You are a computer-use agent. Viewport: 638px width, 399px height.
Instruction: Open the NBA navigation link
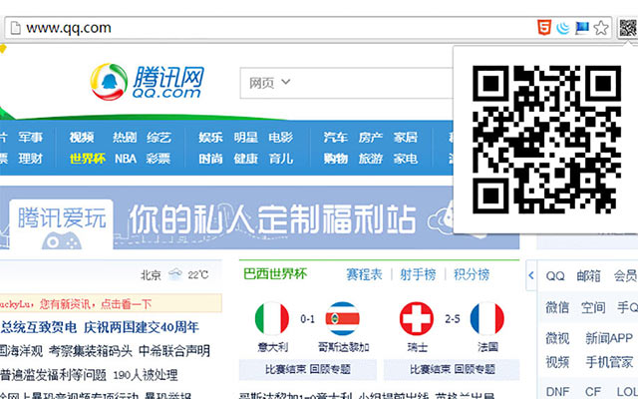[x=126, y=159]
